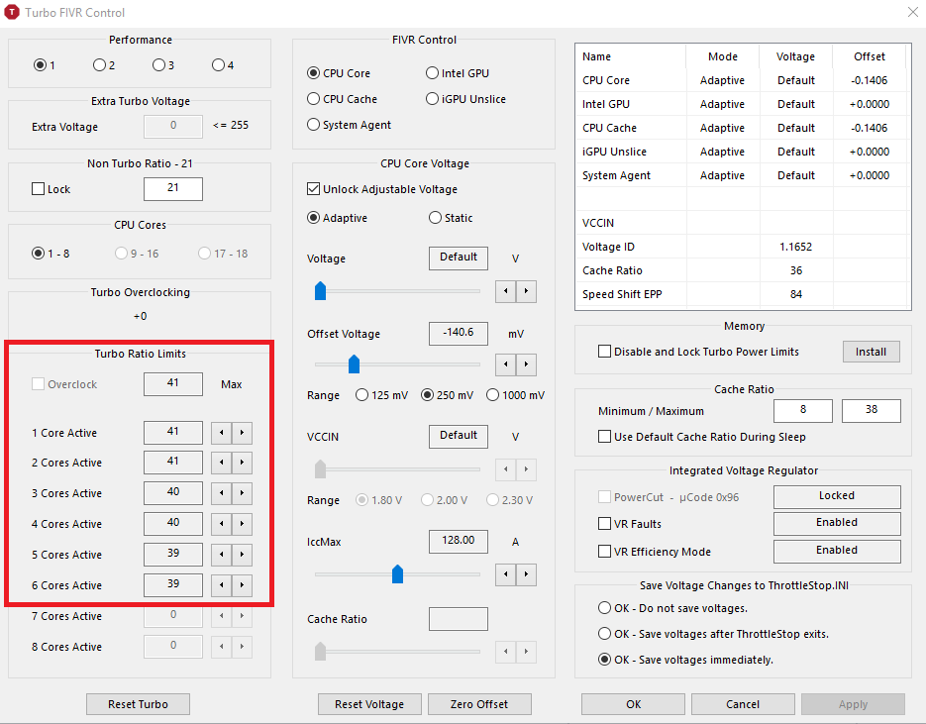
Task: Uncheck Unlock Adjustable Voltage
Action: pyautogui.click(x=314, y=189)
